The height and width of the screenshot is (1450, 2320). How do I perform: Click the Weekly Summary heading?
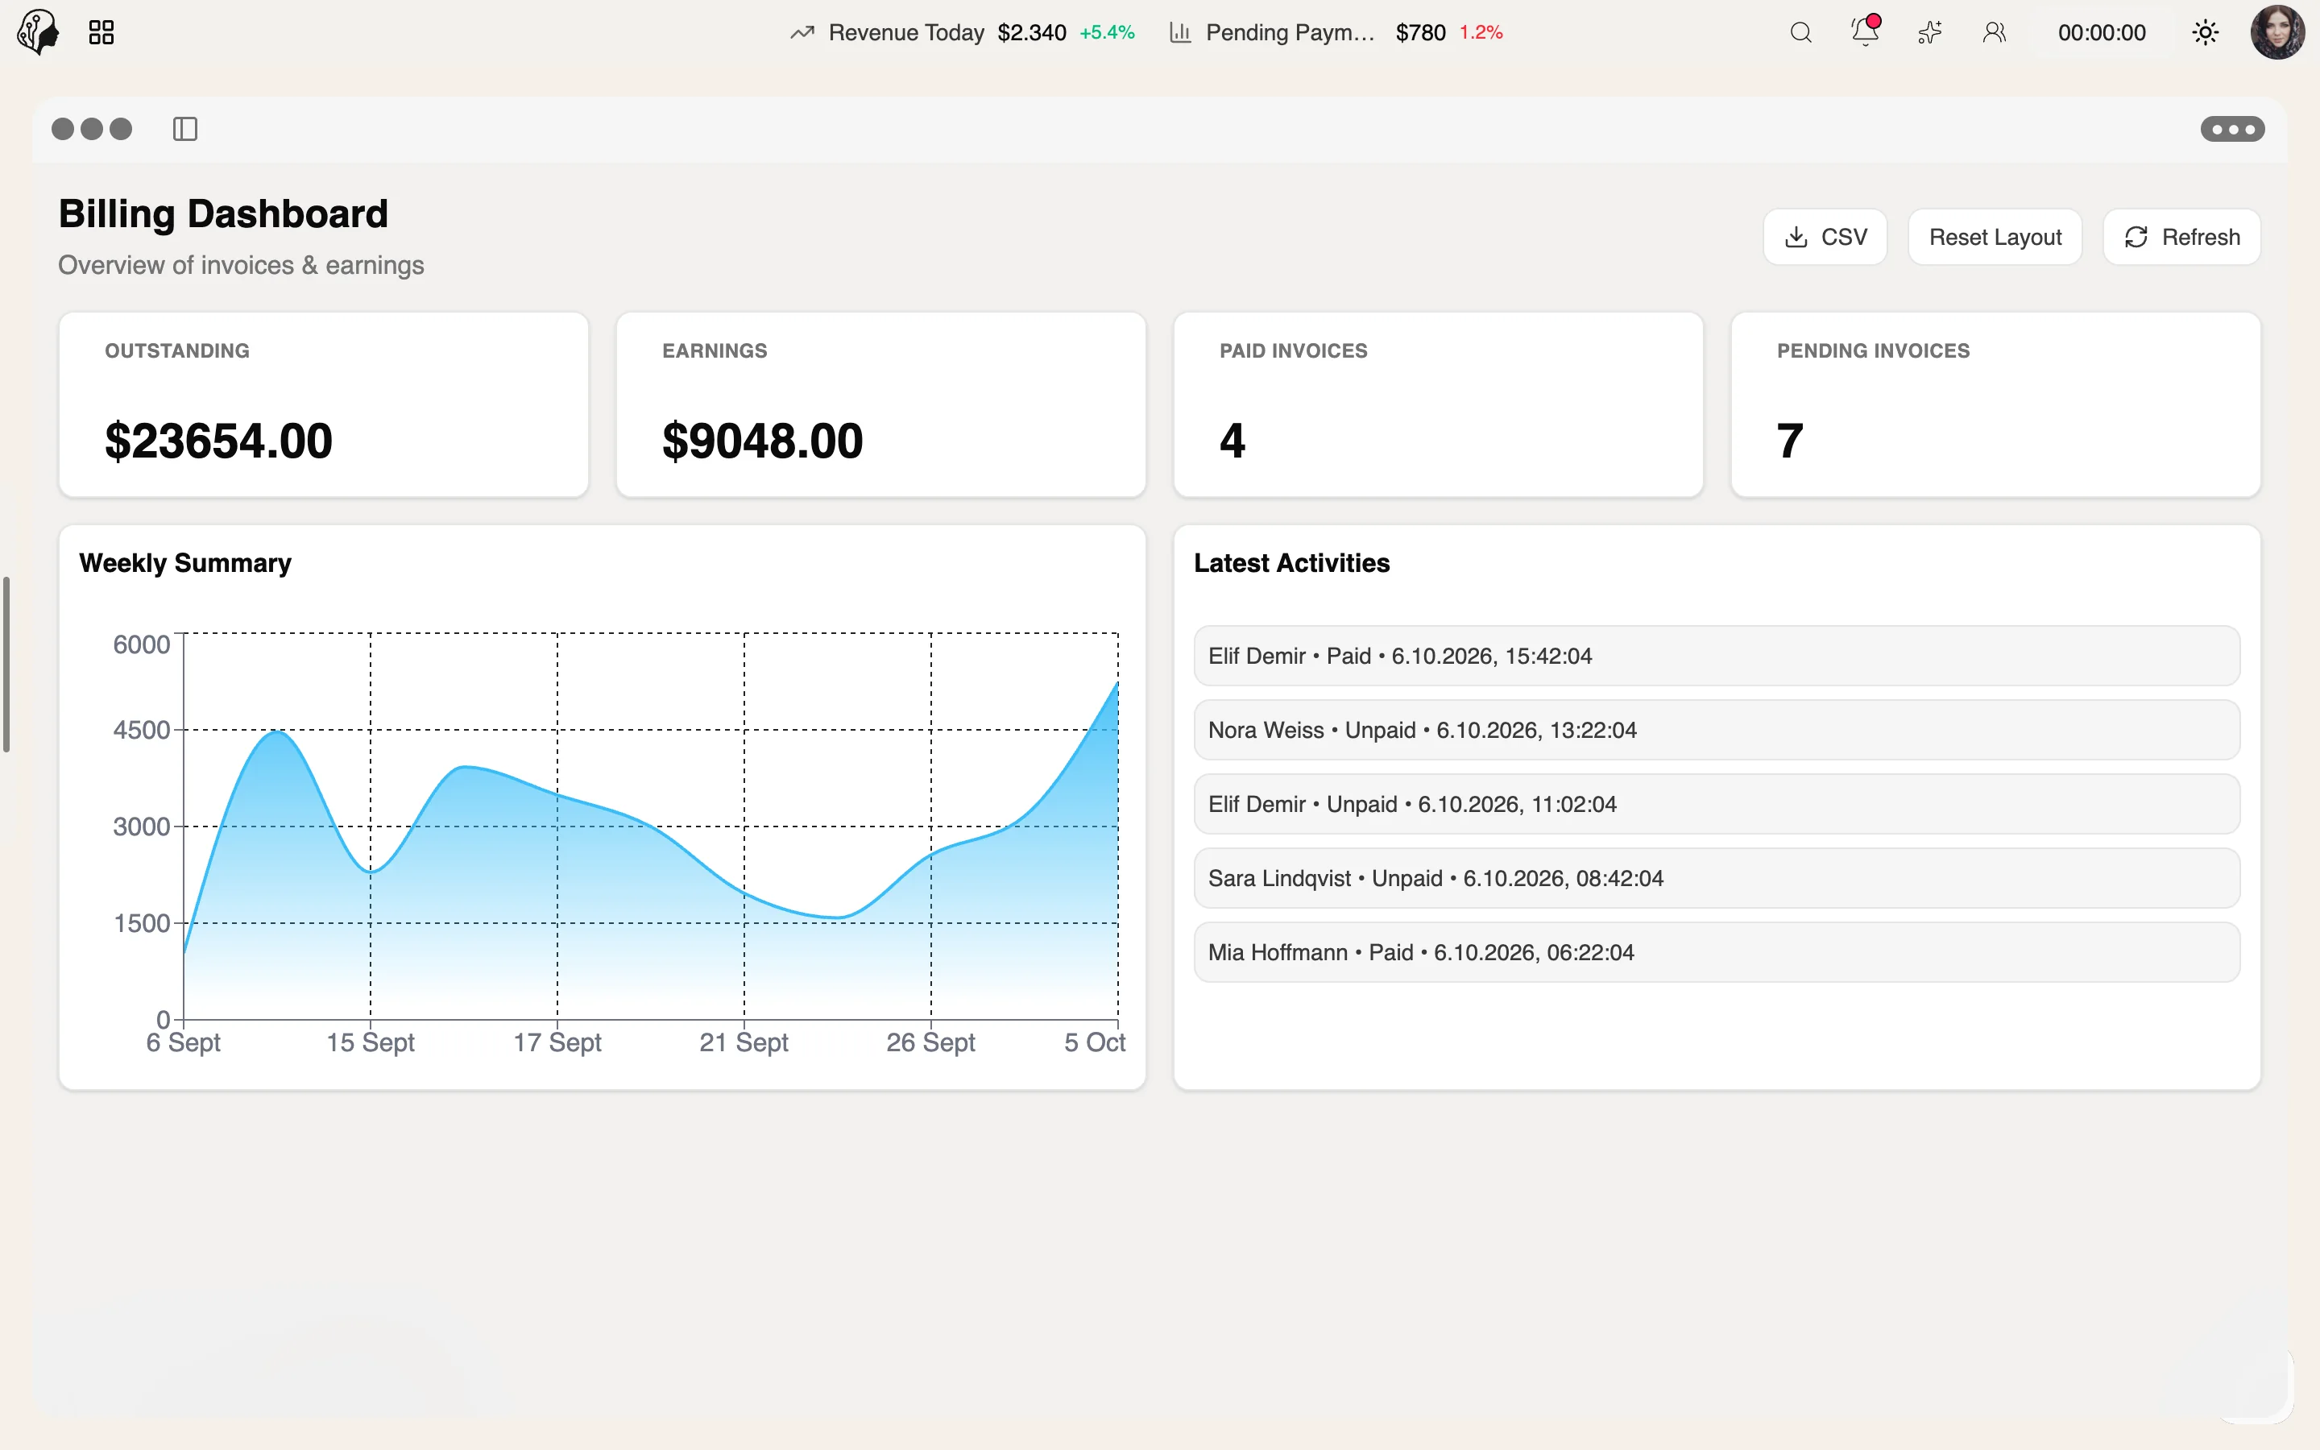185,563
